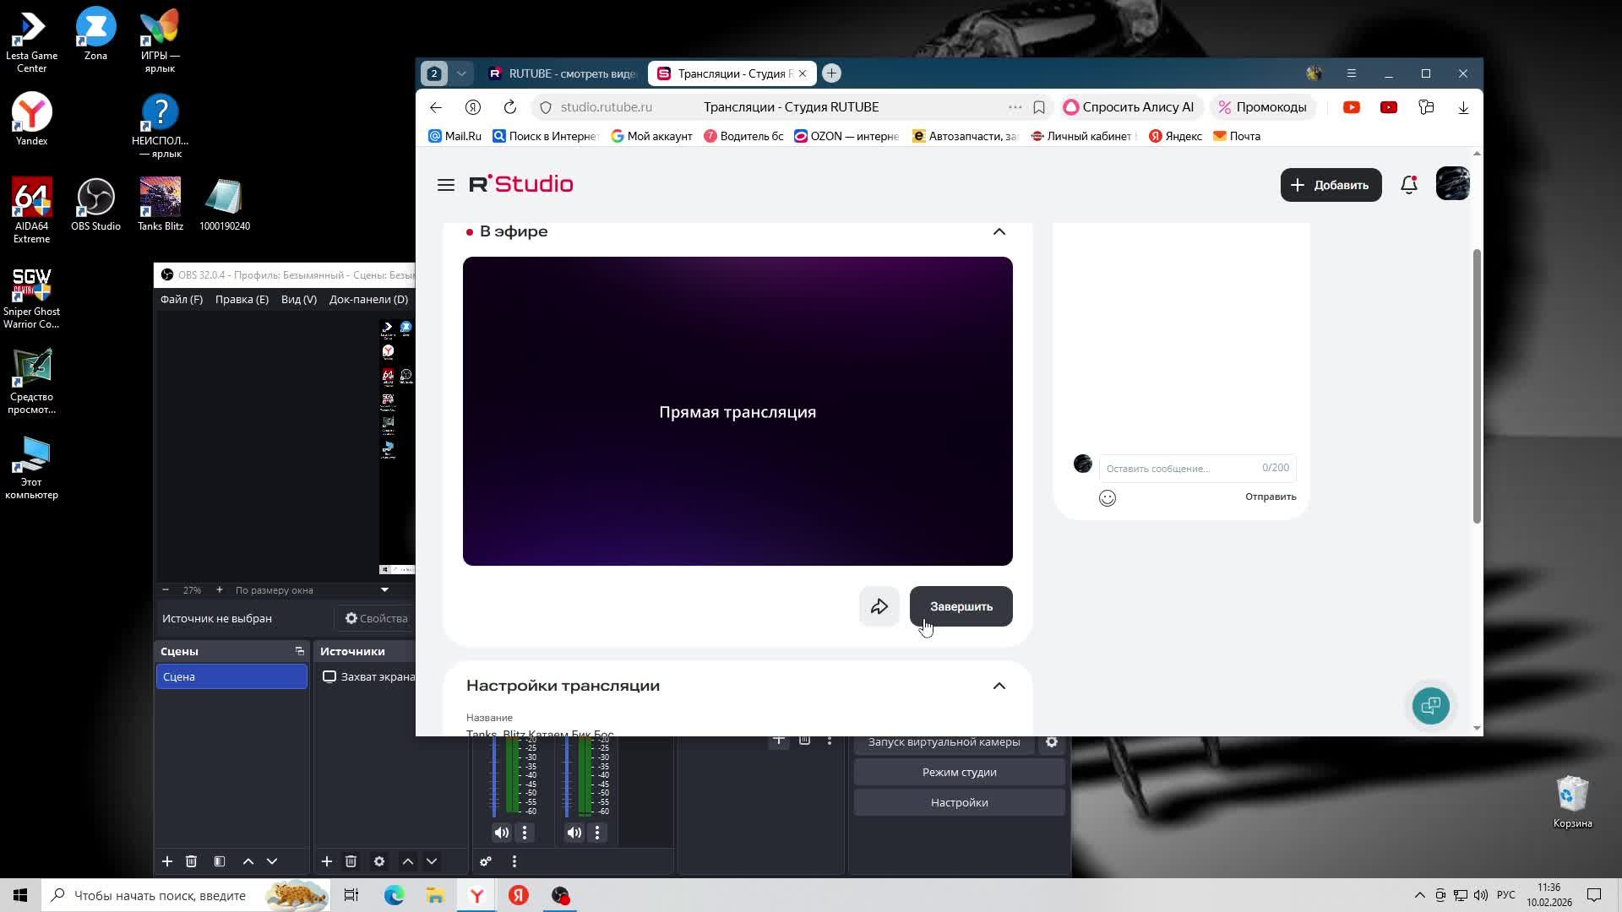Toggle Режим студии in OBS controls
The height and width of the screenshot is (912, 1622).
[959, 773]
